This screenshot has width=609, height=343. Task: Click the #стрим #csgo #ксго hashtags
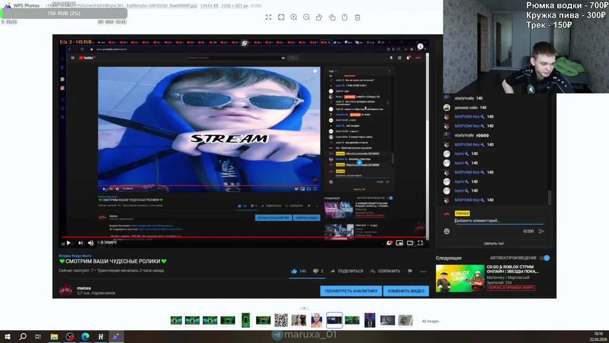[x=75, y=256]
